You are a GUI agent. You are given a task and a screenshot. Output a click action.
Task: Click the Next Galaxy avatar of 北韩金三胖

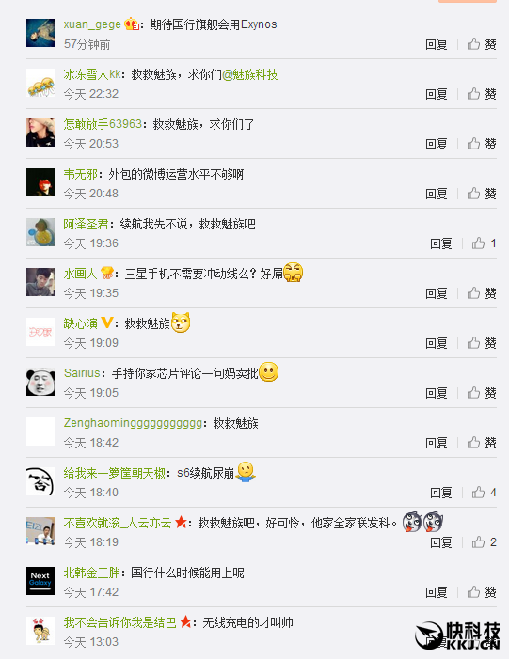pyautogui.click(x=40, y=581)
